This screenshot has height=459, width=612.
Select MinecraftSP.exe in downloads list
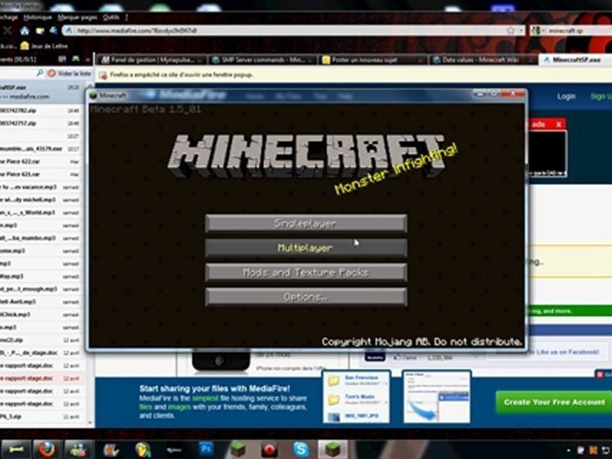42,92
